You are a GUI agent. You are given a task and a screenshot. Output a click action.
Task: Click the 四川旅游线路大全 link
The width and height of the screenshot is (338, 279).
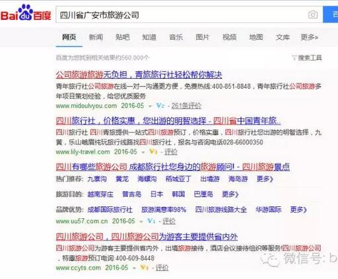221,210
